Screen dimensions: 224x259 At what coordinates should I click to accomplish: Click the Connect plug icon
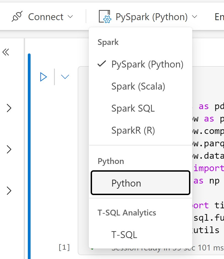17,16
